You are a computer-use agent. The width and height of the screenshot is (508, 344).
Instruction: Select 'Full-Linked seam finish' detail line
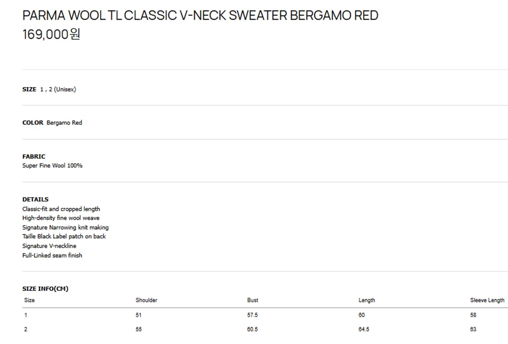[x=52, y=256]
